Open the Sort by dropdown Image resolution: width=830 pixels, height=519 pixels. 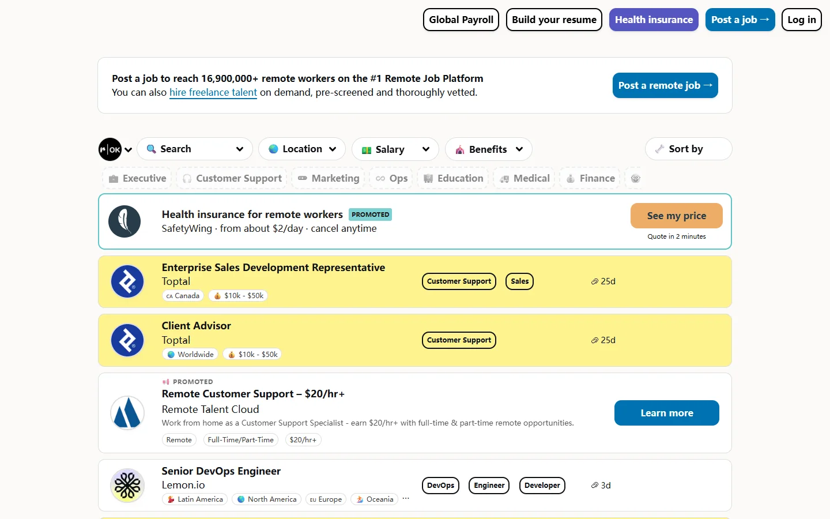689,149
